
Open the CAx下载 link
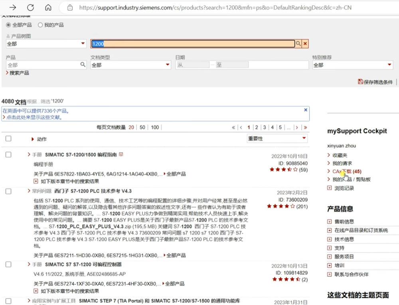(342, 171)
